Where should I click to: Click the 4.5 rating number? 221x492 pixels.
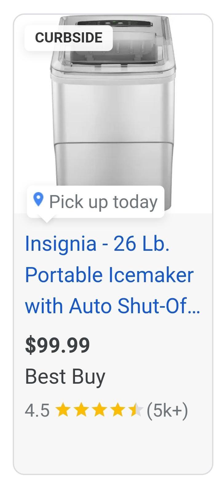(37, 410)
